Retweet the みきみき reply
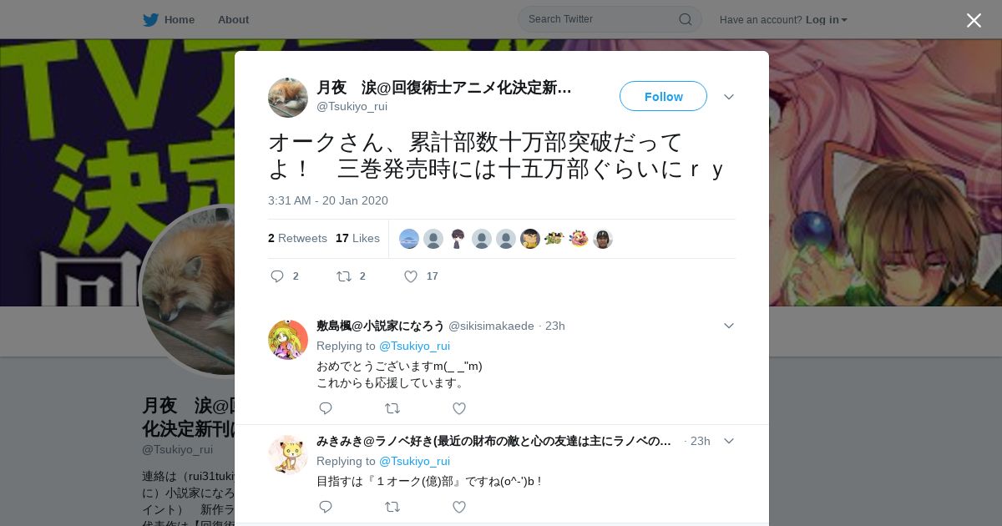 [392, 507]
